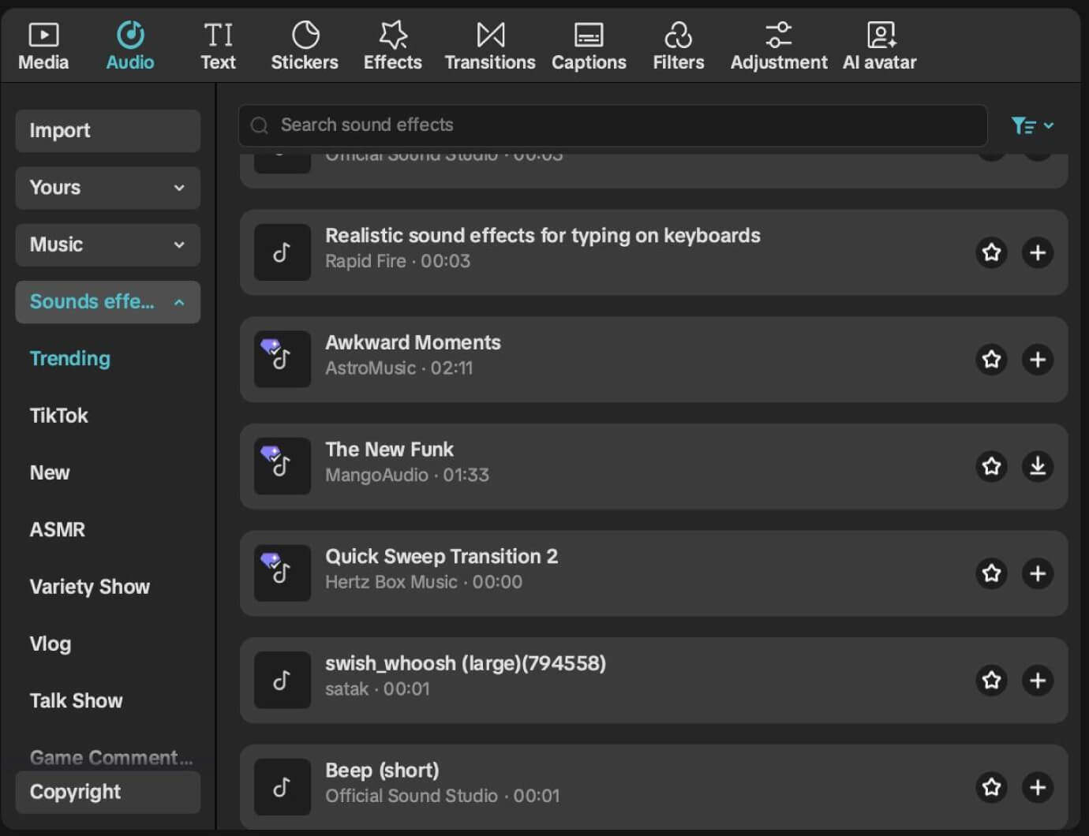Add Awkward Moments sound to timeline
The width and height of the screenshot is (1089, 836).
[1038, 360]
